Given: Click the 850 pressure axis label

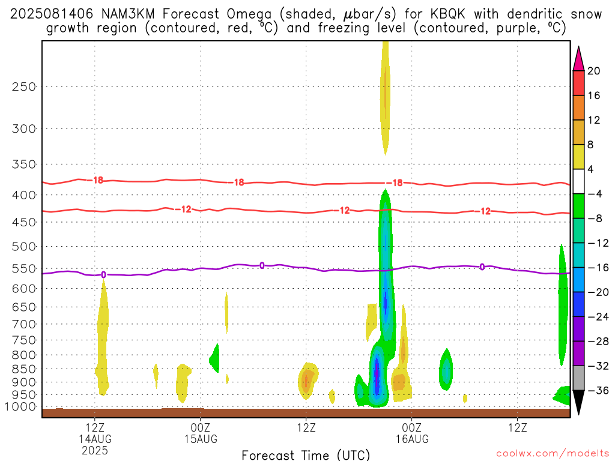Looking at the screenshot, I should (24, 369).
